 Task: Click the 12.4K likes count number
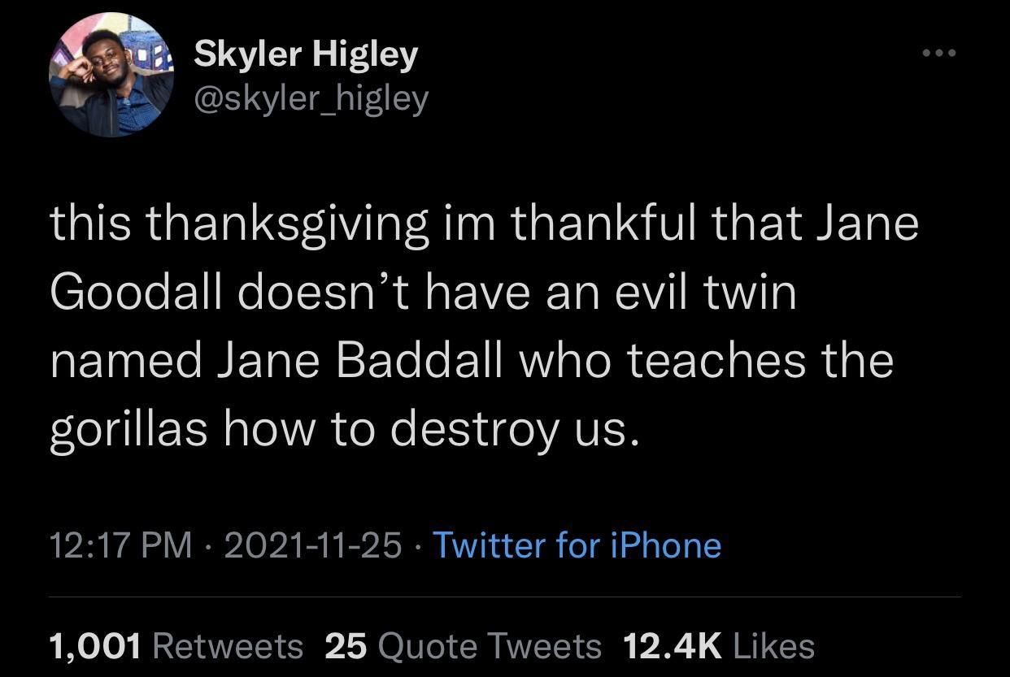[673, 647]
